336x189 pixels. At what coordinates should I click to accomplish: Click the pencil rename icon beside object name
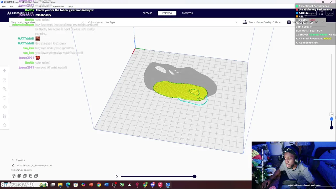click(x=13, y=165)
